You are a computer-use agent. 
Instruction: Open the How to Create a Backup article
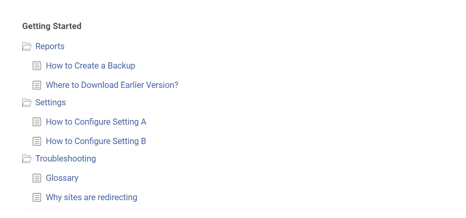tap(91, 66)
